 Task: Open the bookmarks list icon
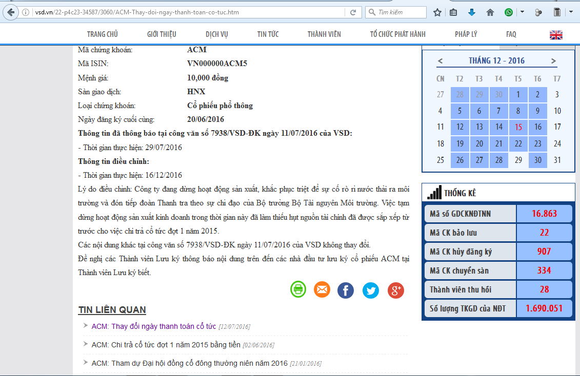(x=453, y=13)
